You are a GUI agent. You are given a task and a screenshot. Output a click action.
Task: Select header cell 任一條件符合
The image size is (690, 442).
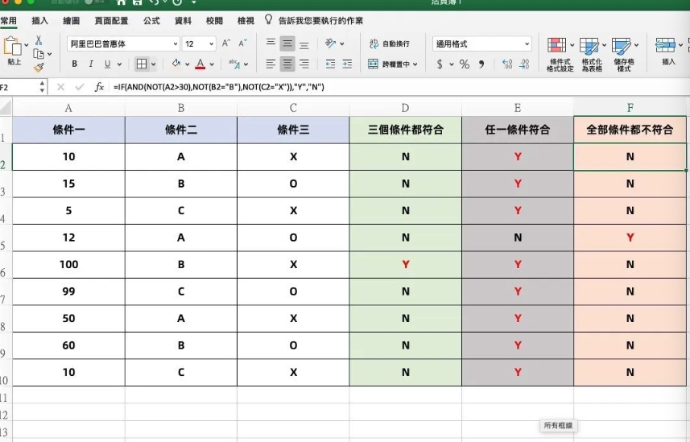518,130
